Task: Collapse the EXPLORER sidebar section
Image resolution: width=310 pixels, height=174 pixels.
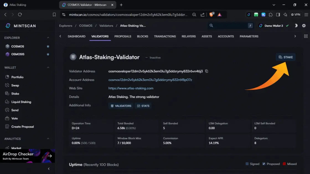Action: (48, 38)
